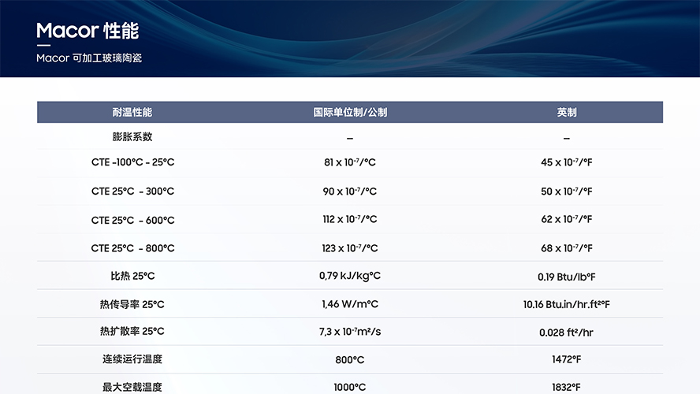
Task: Select the value "10.16 Btu.in/hr.ft²°F"
Action: 566,304
